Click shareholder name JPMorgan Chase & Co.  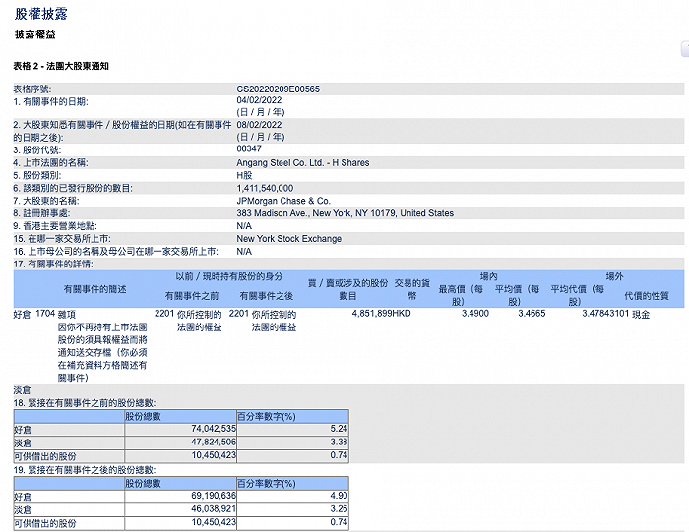[283, 201]
